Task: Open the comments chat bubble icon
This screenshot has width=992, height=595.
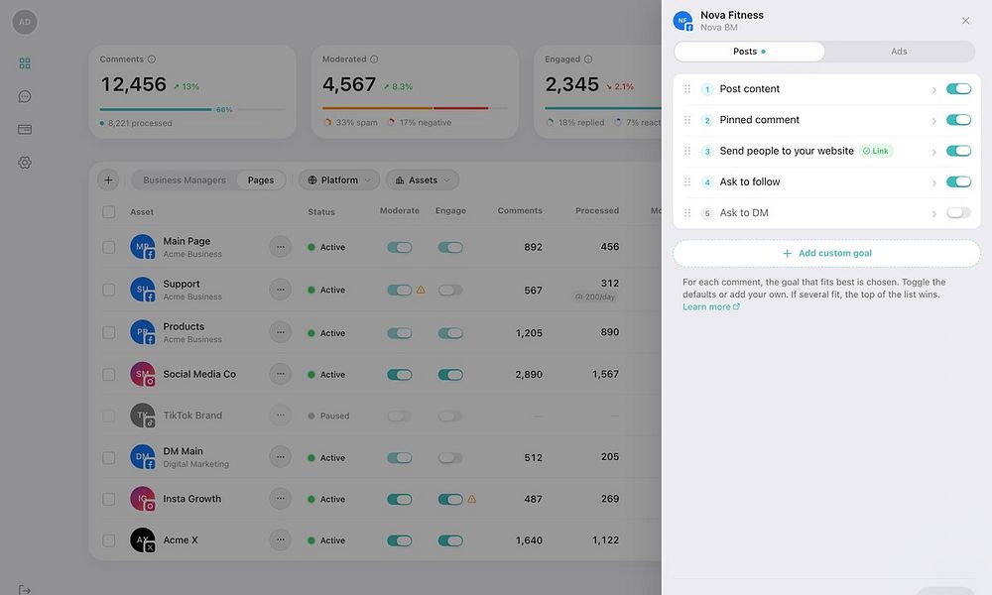Action: [x=25, y=96]
